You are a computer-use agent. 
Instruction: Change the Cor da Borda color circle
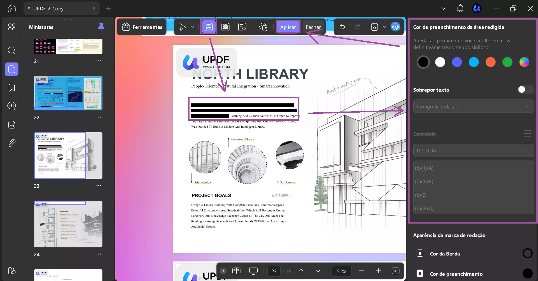point(527,253)
